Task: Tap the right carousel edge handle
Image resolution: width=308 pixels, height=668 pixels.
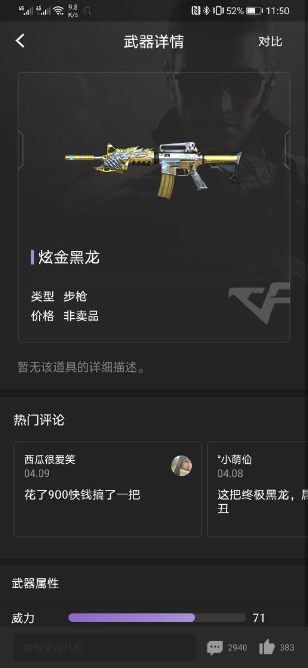Action: click(287, 150)
